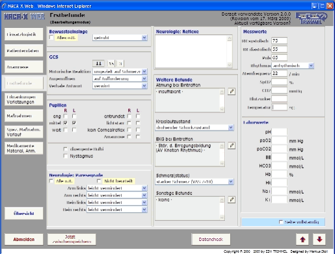Image resolution: width=335 pixels, height=254 pixels.
Task: Click the Internet Explorer icon in the title bar
Action: pyautogui.click(x=4, y=6)
